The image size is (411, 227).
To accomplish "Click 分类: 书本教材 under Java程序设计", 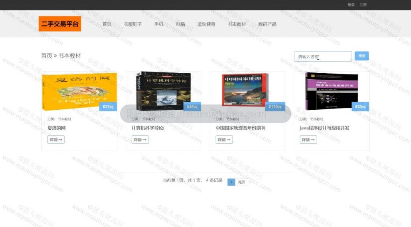I will [311, 119].
